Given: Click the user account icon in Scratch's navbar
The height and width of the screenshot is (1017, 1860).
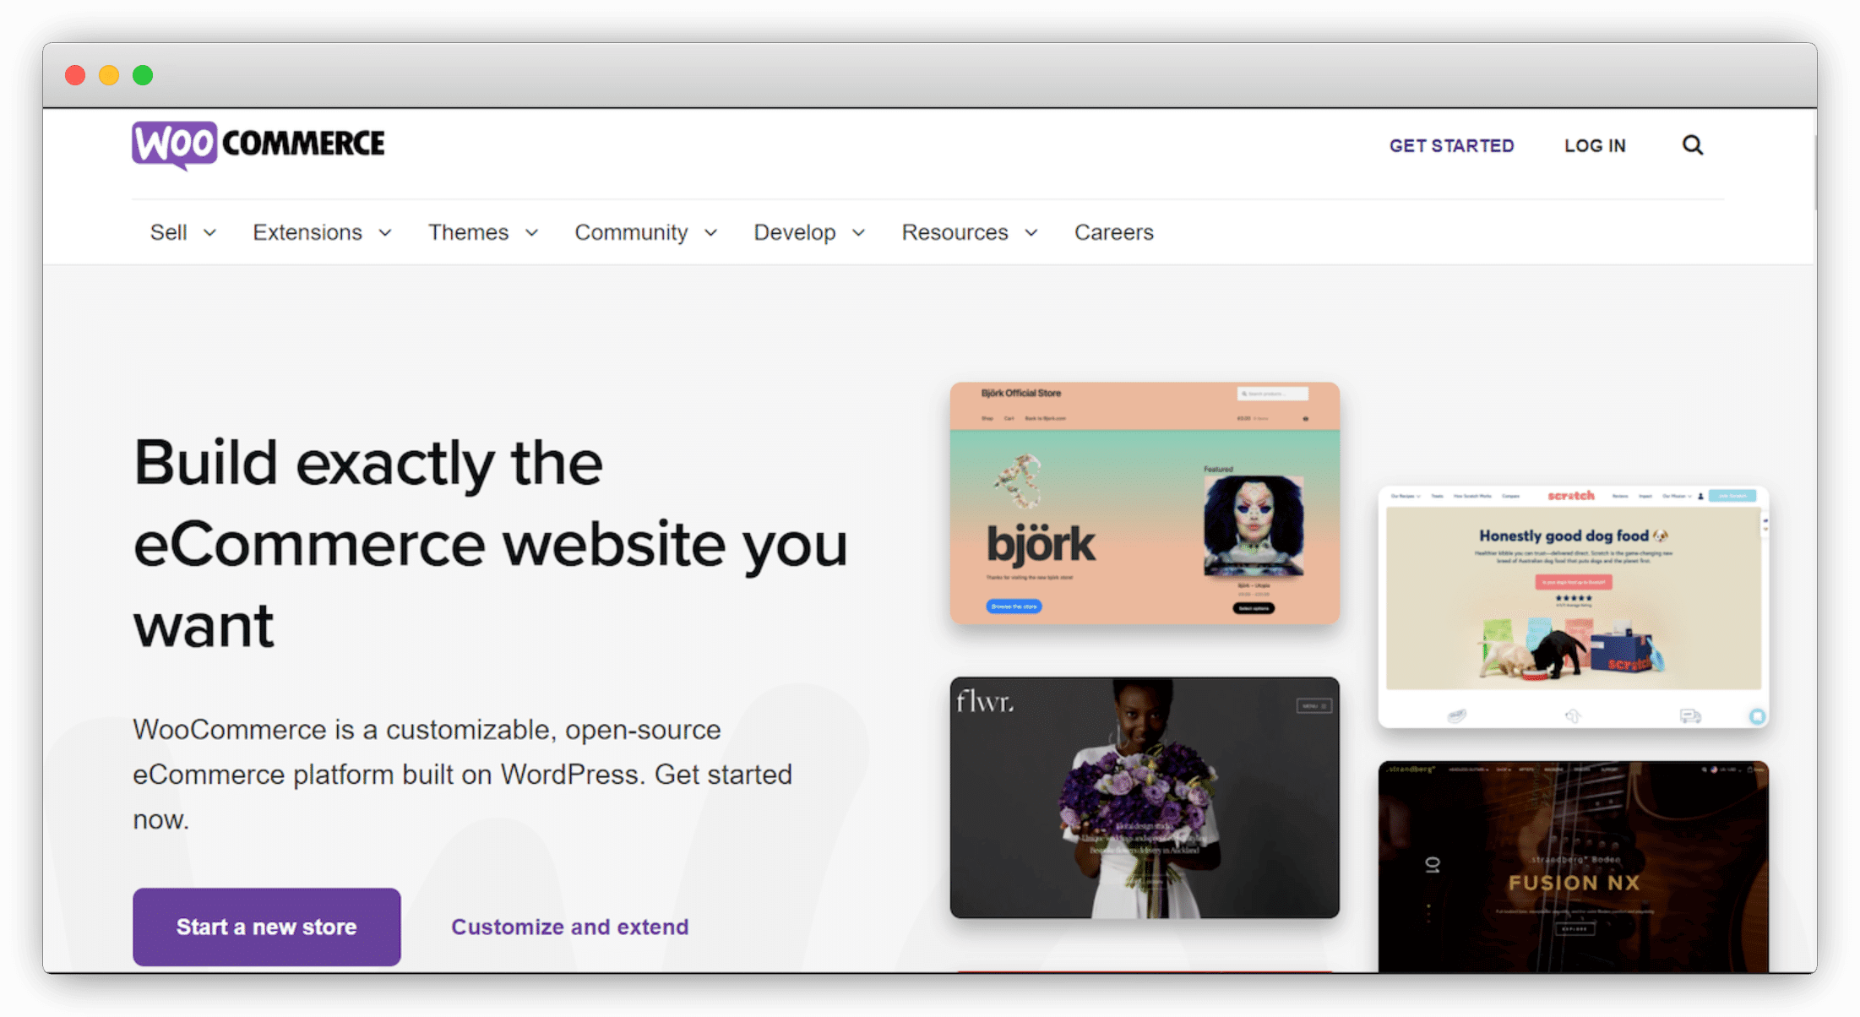Looking at the screenshot, I should 1700,496.
